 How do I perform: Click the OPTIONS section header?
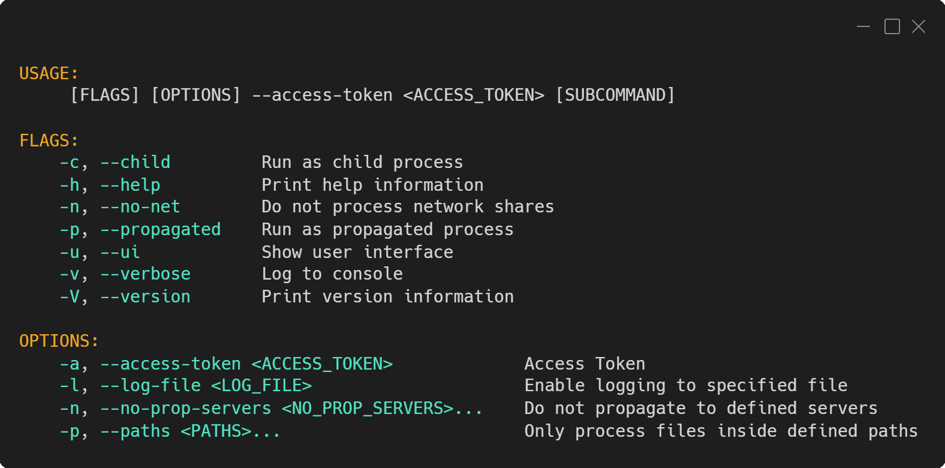(x=58, y=340)
